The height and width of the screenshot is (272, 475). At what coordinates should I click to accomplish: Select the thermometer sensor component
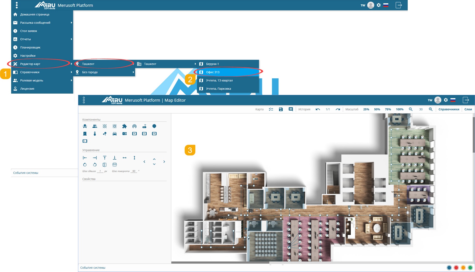pos(95,134)
